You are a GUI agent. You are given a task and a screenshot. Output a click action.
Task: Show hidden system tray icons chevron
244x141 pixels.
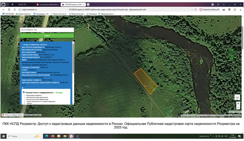213,136
